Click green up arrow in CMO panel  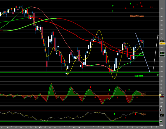115,114
